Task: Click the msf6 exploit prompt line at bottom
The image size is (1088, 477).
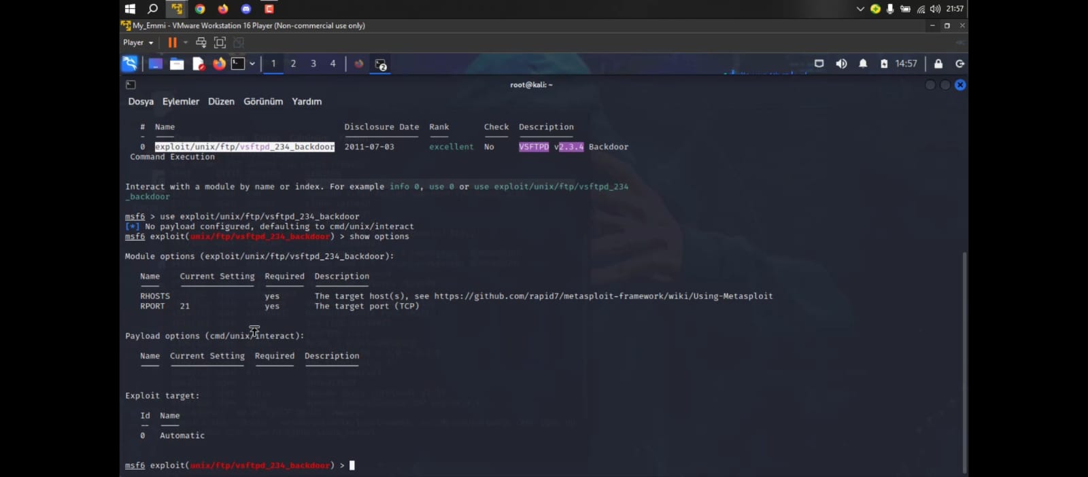Action: (x=240, y=465)
